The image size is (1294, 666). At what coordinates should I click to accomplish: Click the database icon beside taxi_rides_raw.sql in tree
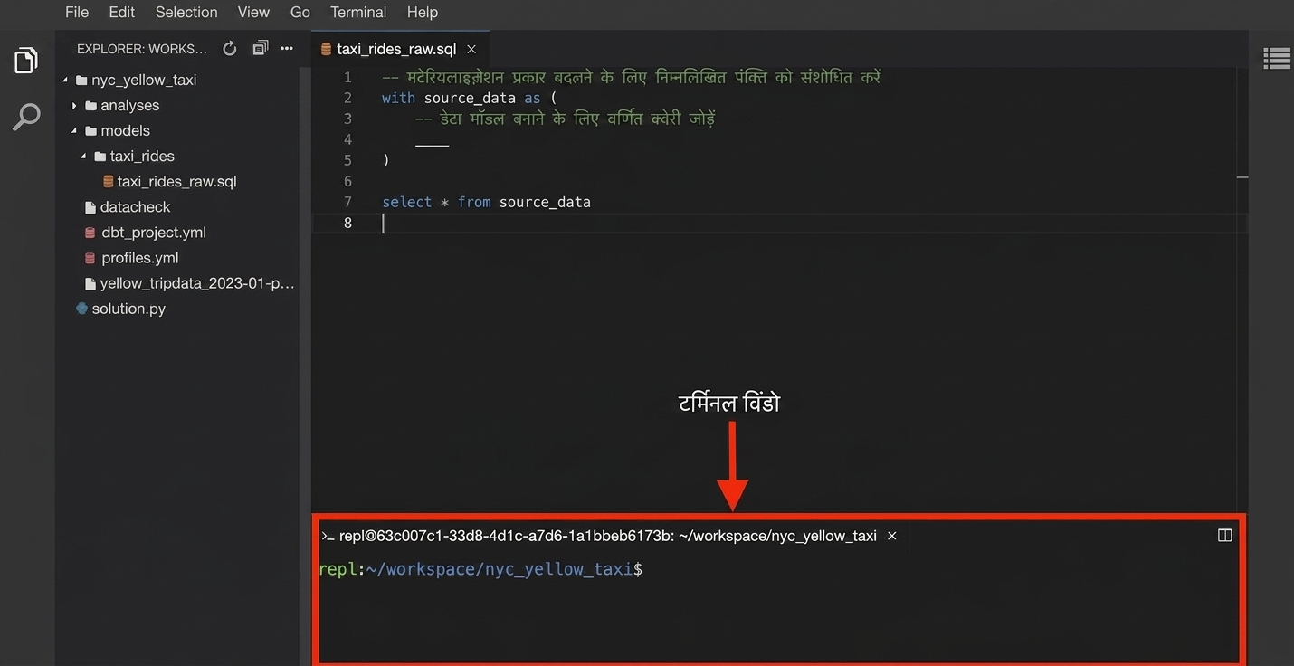click(x=109, y=181)
